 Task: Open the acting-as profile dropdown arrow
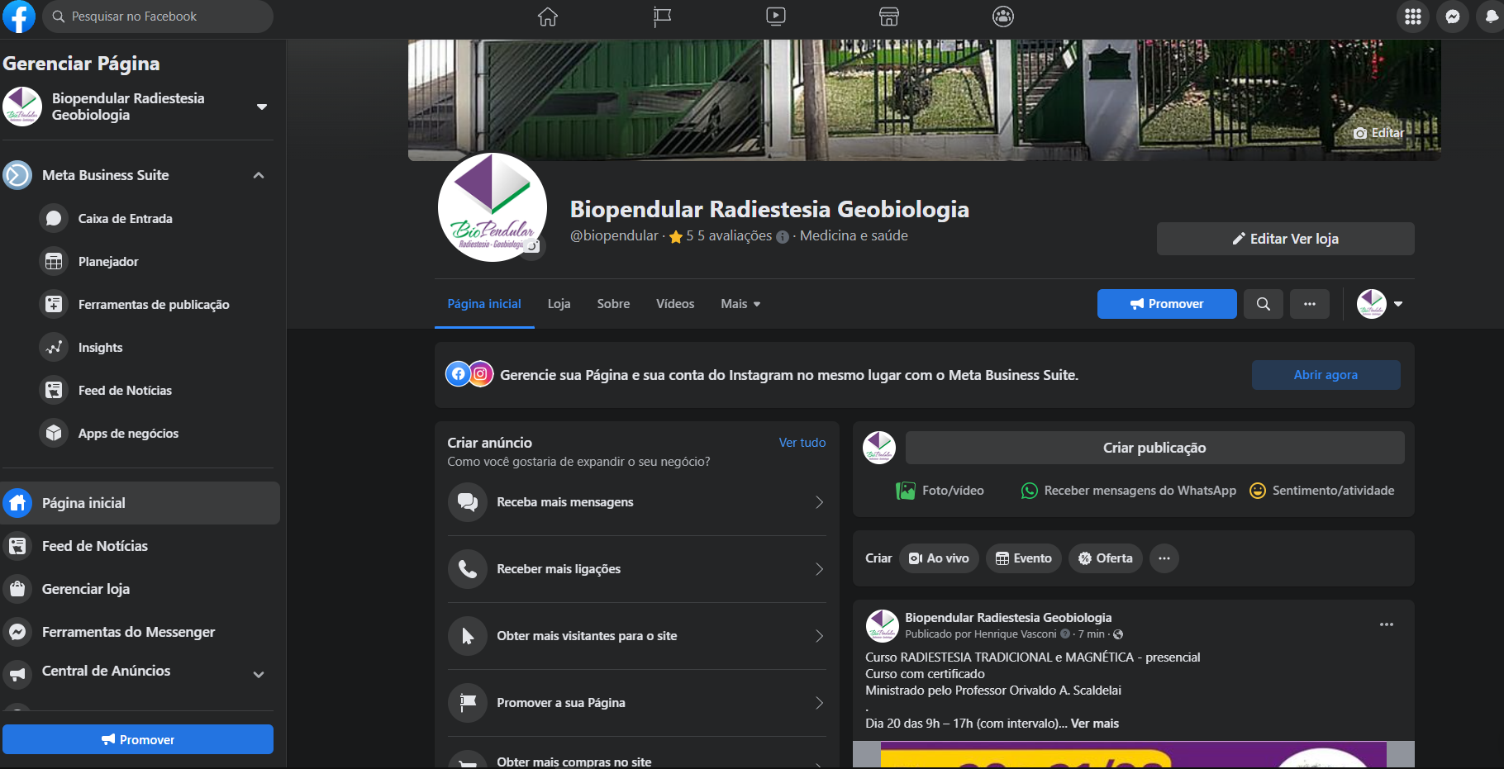[1398, 304]
